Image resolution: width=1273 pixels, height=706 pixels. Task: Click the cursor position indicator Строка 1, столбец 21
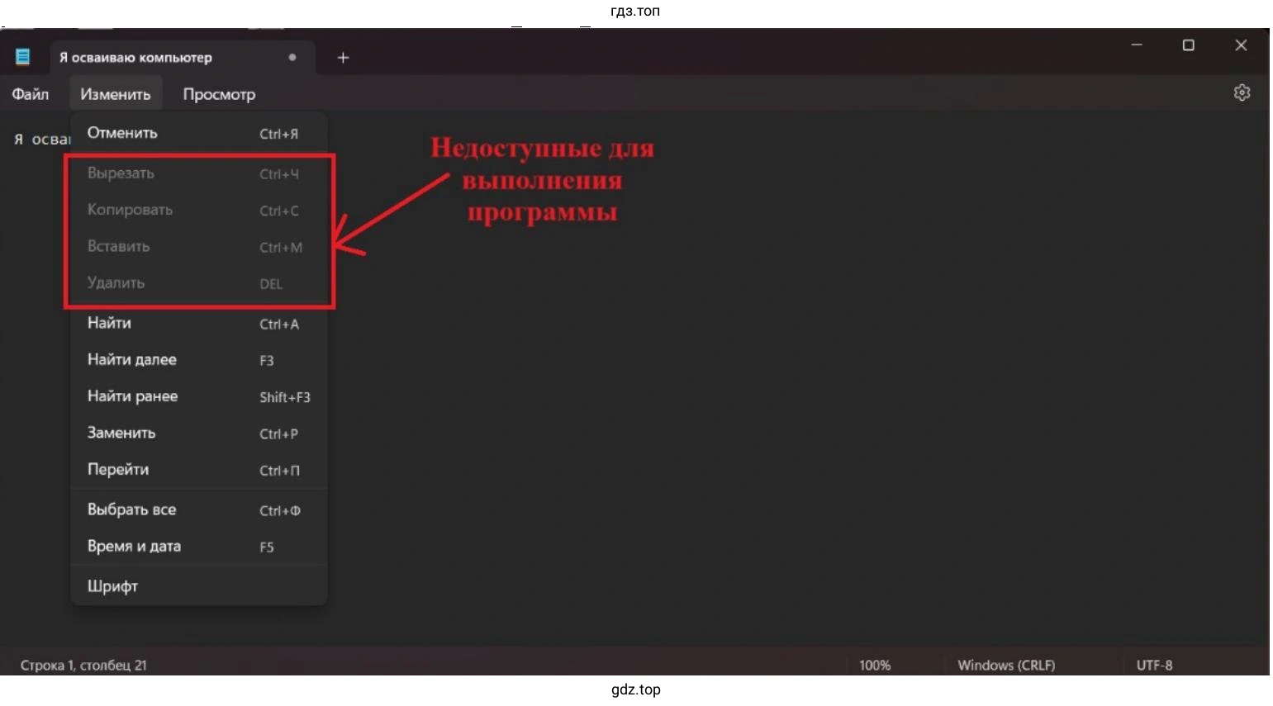(x=83, y=665)
